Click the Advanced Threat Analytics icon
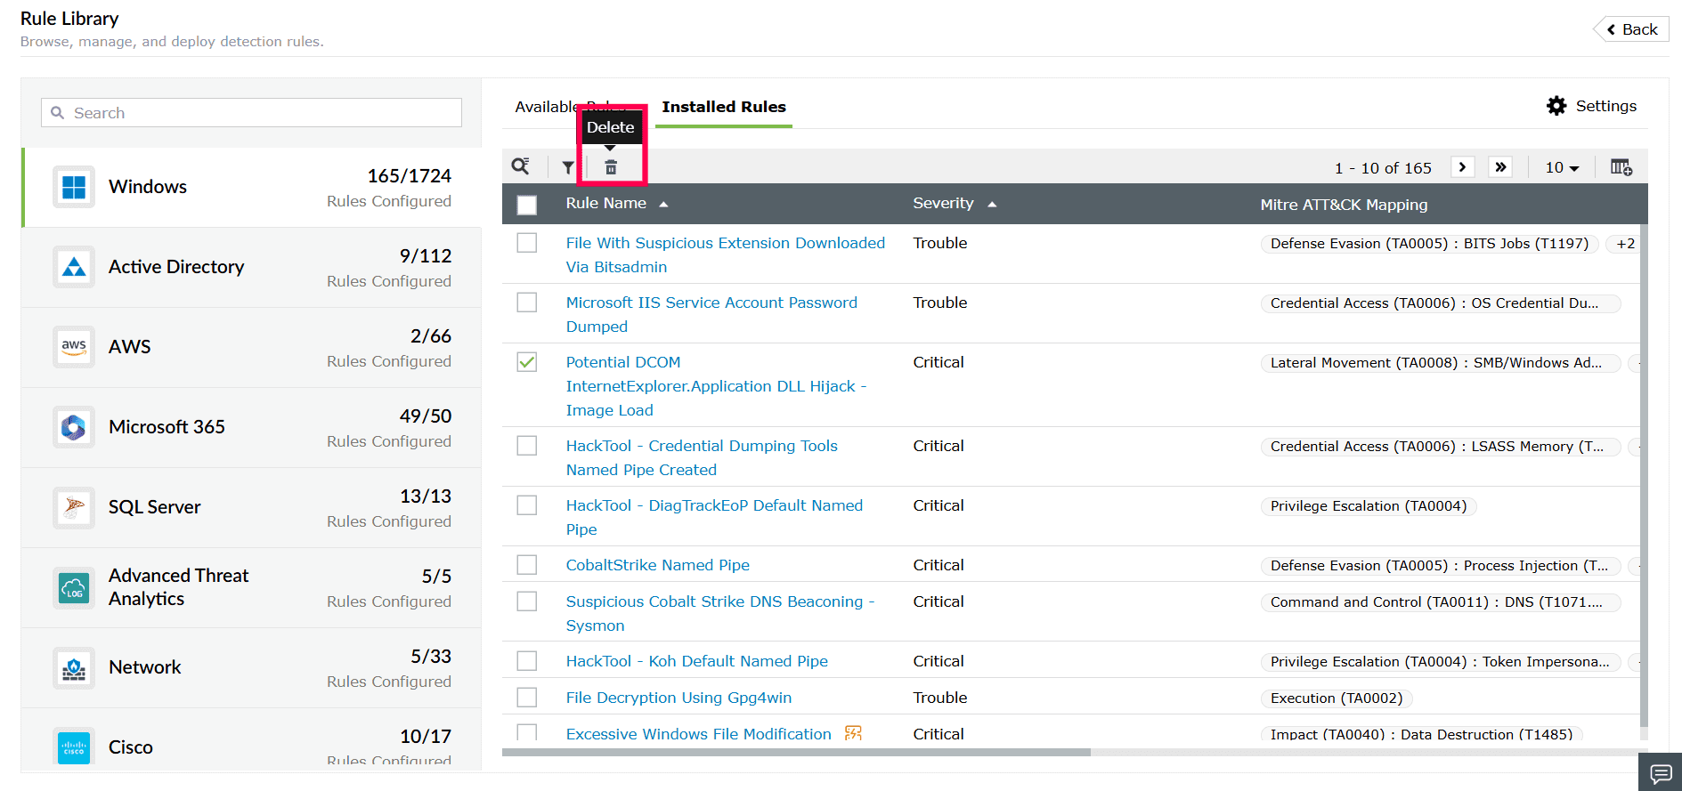This screenshot has height=791, width=1682. (x=74, y=587)
